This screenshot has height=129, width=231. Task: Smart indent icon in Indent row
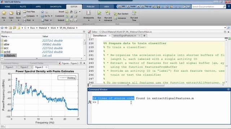(67, 20)
